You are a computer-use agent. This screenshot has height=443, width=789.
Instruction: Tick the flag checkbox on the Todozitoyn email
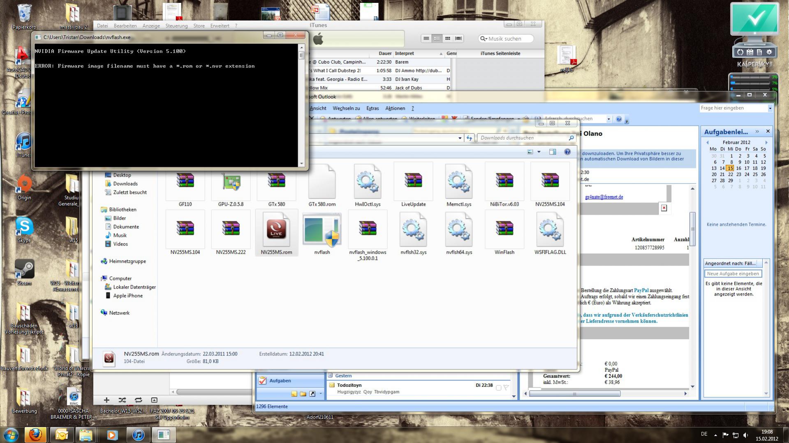pyautogui.click(x=498, y=388)
